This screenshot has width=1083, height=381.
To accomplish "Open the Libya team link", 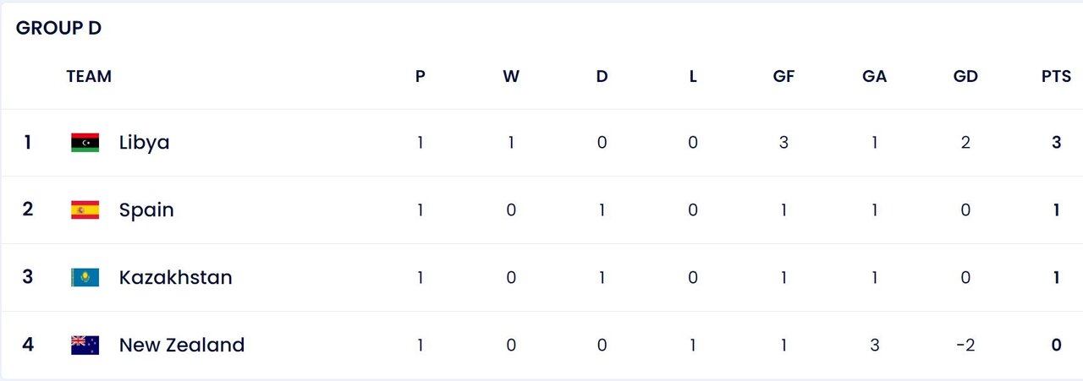I will (x=144, y=143).
